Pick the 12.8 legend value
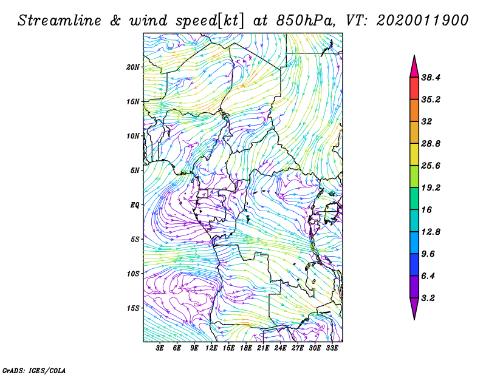486x375 pixels. (x=430, y=232)
